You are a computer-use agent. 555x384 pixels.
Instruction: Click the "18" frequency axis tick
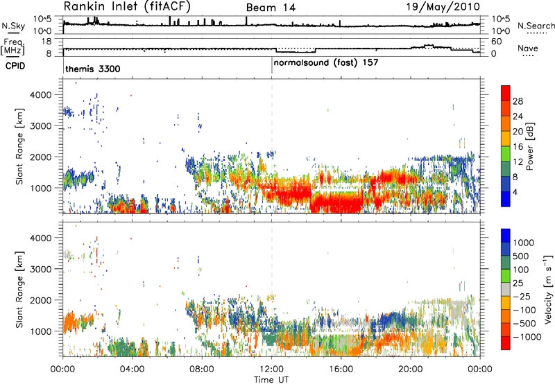[x=46, y=42]
